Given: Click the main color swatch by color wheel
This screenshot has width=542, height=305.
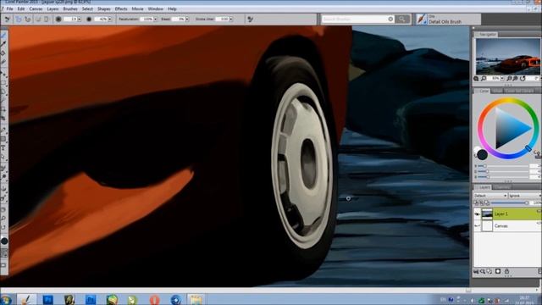Looking at the screenshot, I should pos(483,154).
